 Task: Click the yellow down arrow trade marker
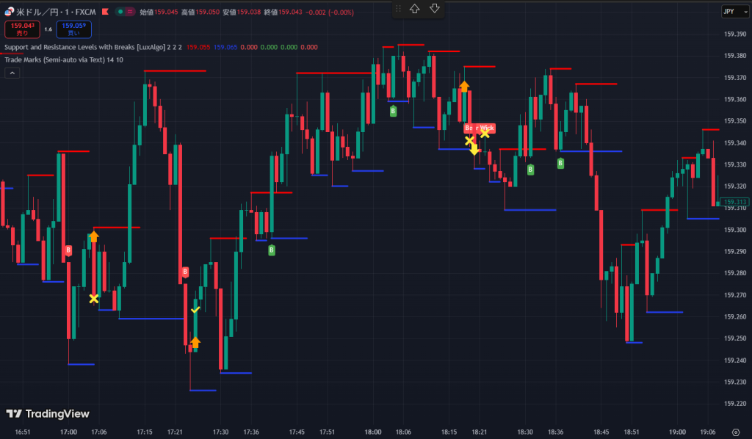point(474,150)
